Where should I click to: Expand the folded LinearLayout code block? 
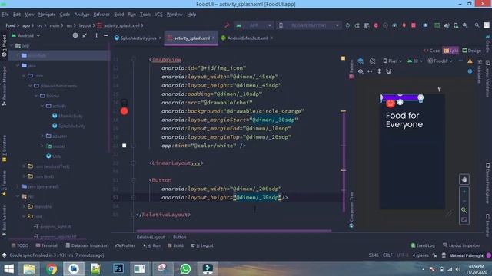133,163
